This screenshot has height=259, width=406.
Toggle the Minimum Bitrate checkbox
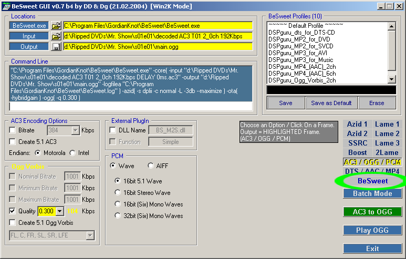point(13,188)
